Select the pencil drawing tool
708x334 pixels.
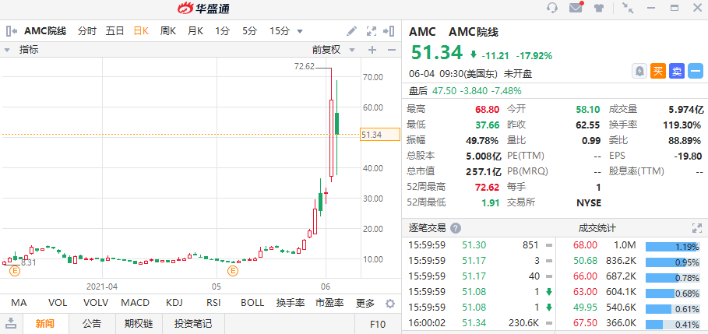pyautogui.click(x=351, y=31)
